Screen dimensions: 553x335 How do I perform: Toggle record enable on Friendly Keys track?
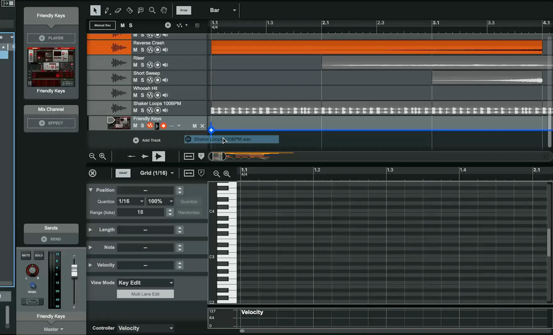(163, 126)
